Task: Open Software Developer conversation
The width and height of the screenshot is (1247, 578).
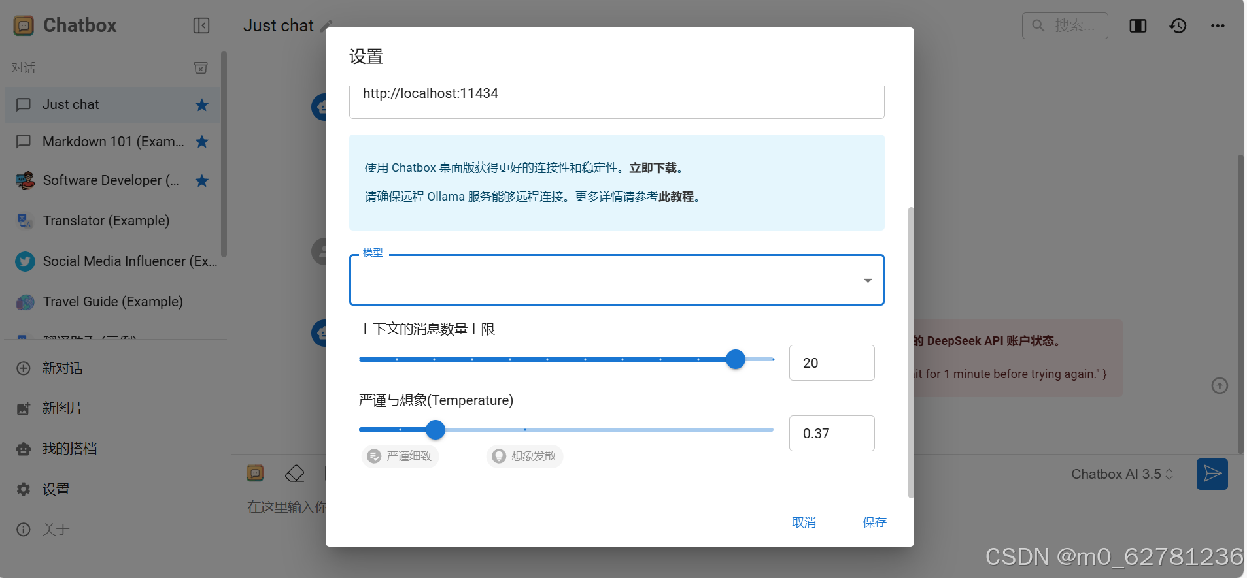Action: [112, 180]
